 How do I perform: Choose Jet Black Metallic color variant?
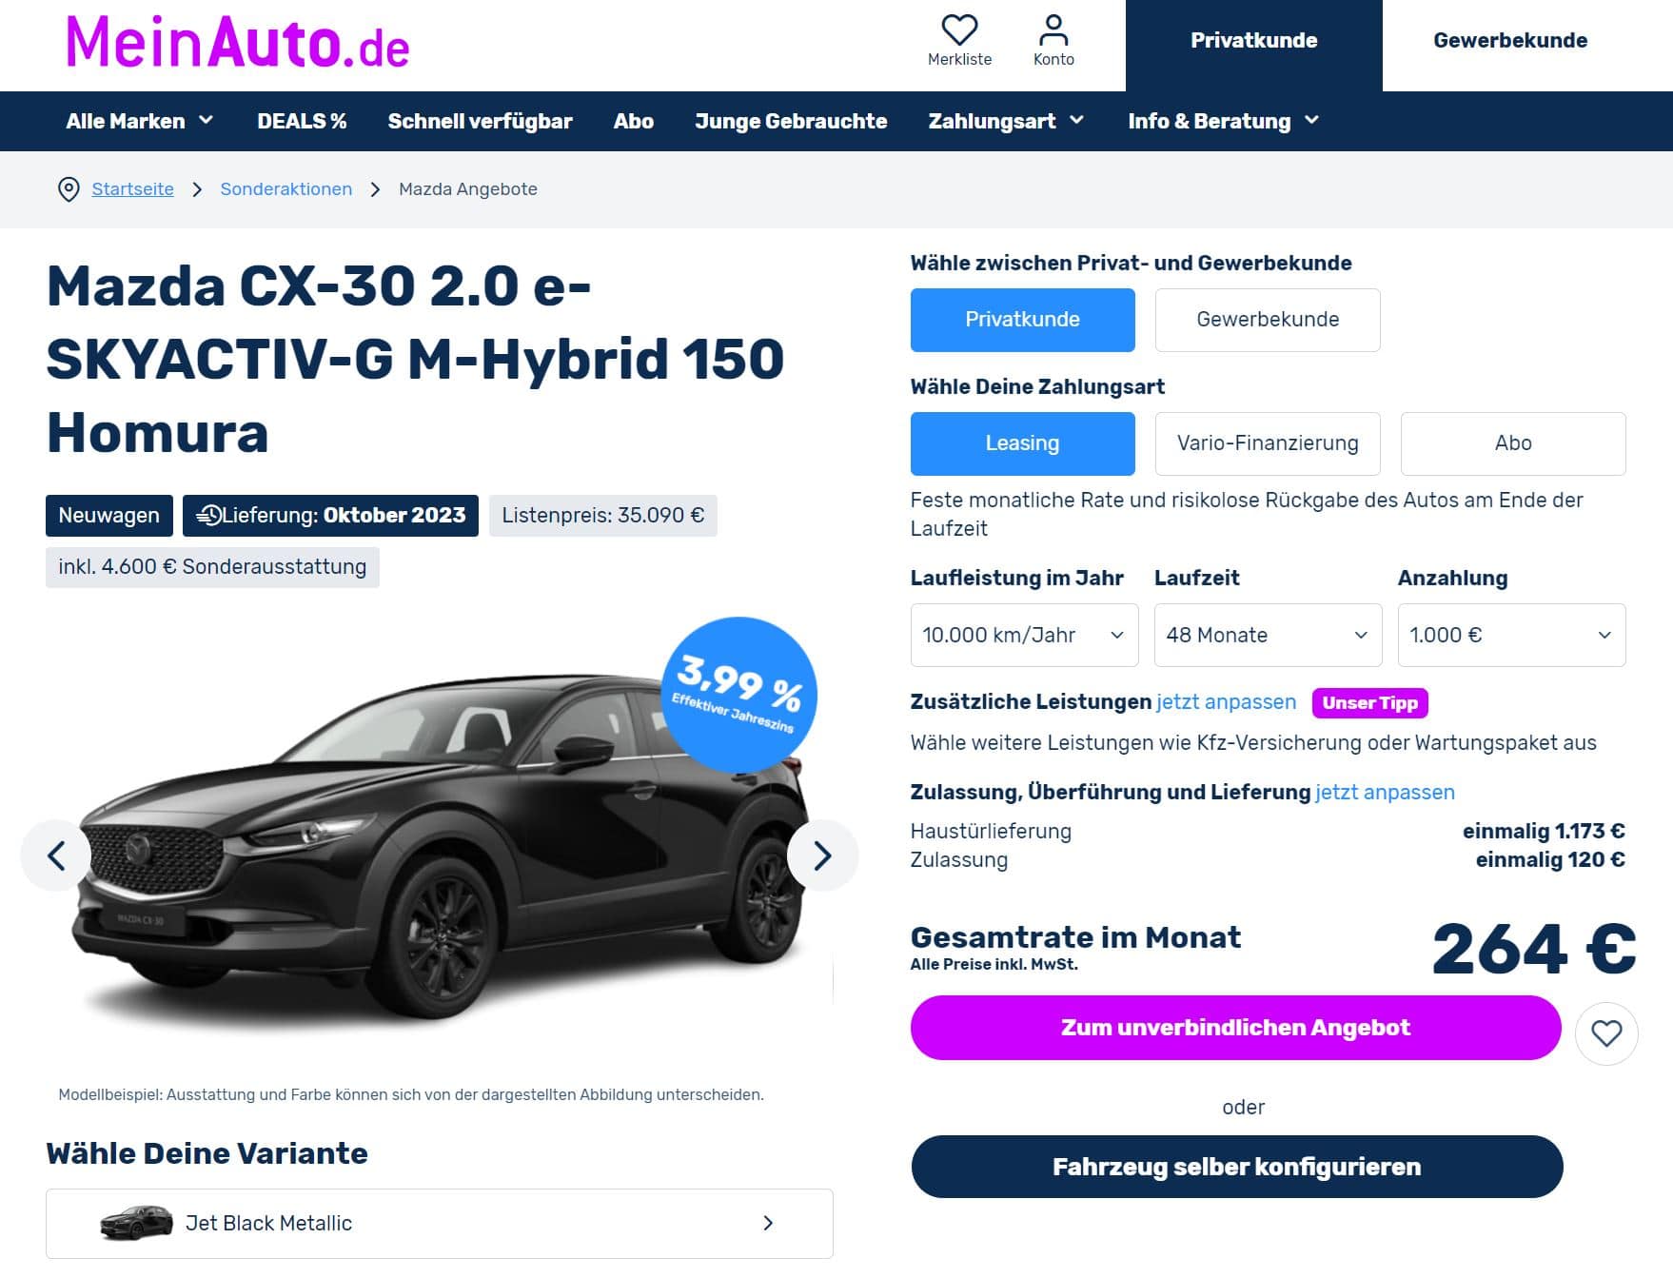tap(440, 1223)
